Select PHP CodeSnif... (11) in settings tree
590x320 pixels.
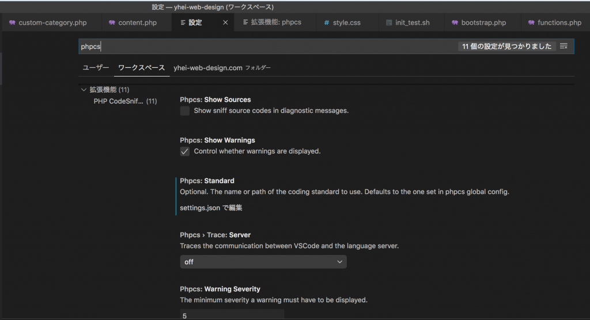pyautogui.click(x=125, y=101)
